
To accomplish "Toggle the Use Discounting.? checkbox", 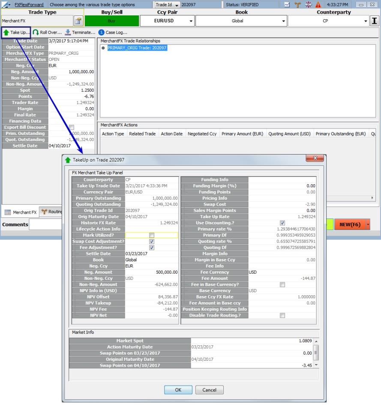I will click(282, 223).
